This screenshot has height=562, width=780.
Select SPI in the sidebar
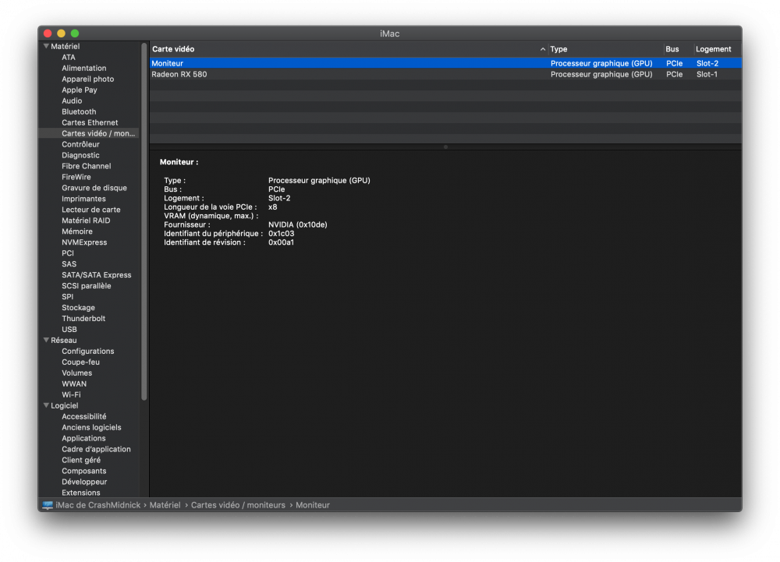coord(67,297)
